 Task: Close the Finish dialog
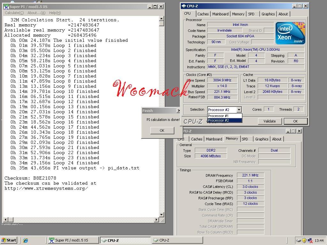[179, 111]
